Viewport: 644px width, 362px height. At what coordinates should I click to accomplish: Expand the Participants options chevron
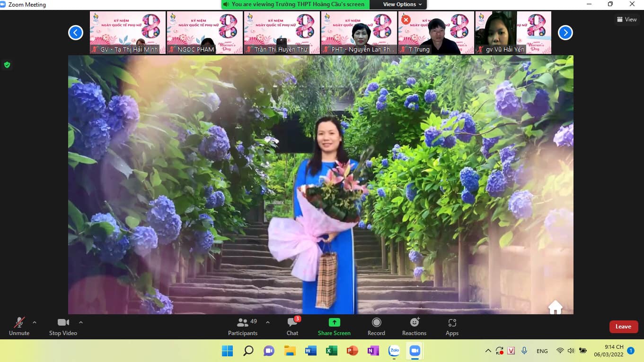pyautogui.click(x=268, y=322)
